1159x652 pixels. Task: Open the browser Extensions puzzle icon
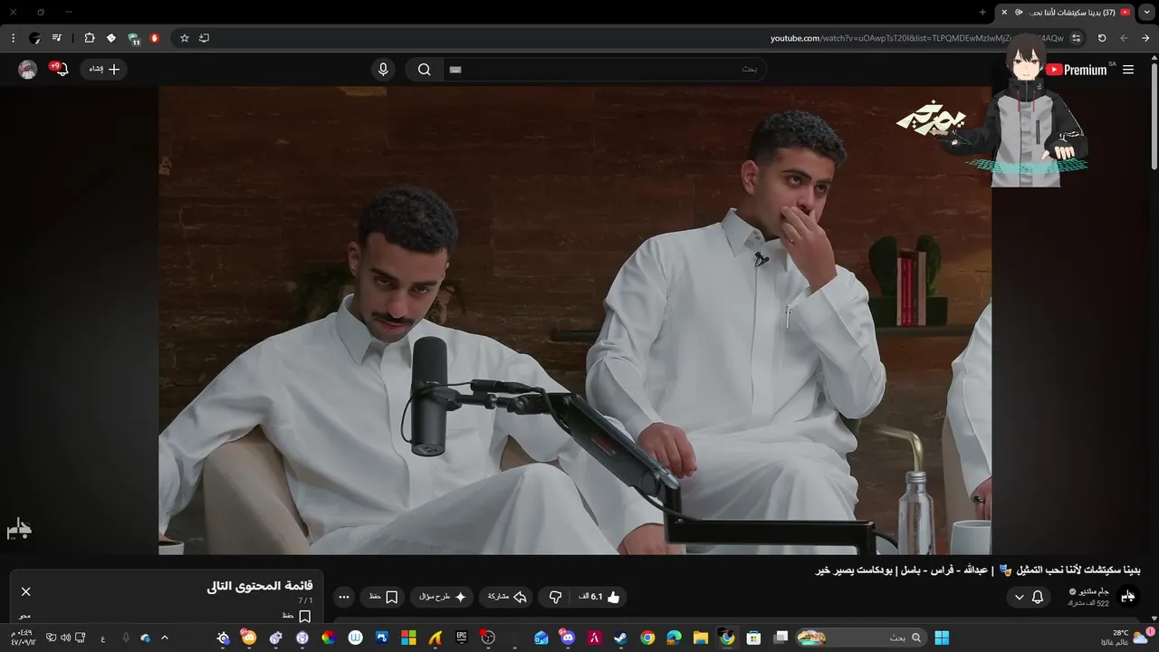pos(89,38)
